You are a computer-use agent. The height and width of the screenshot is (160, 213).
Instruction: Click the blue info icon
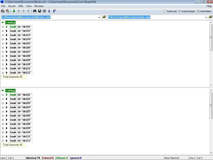(x=49, y=11)
